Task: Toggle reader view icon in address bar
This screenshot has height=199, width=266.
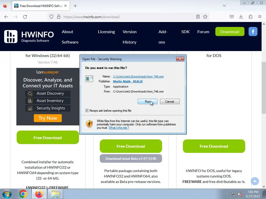Action: point(198,17)
